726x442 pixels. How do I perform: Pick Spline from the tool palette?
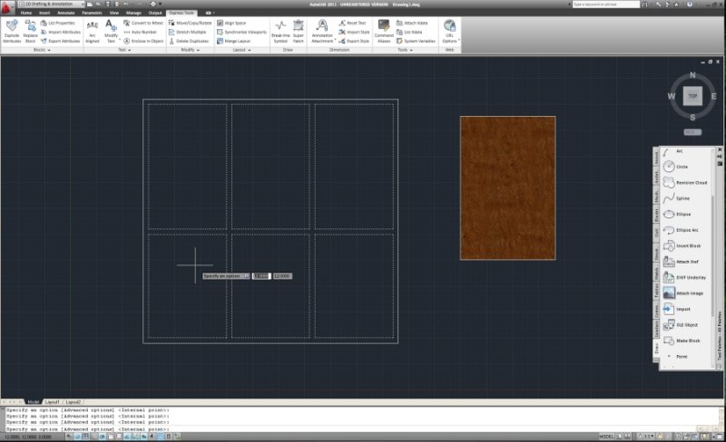point(677,198)
